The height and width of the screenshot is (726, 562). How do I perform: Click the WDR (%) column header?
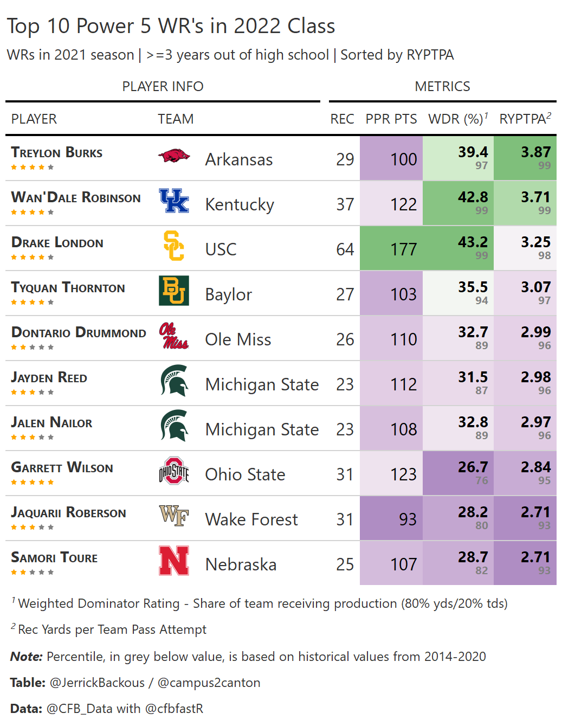(457, 119)
